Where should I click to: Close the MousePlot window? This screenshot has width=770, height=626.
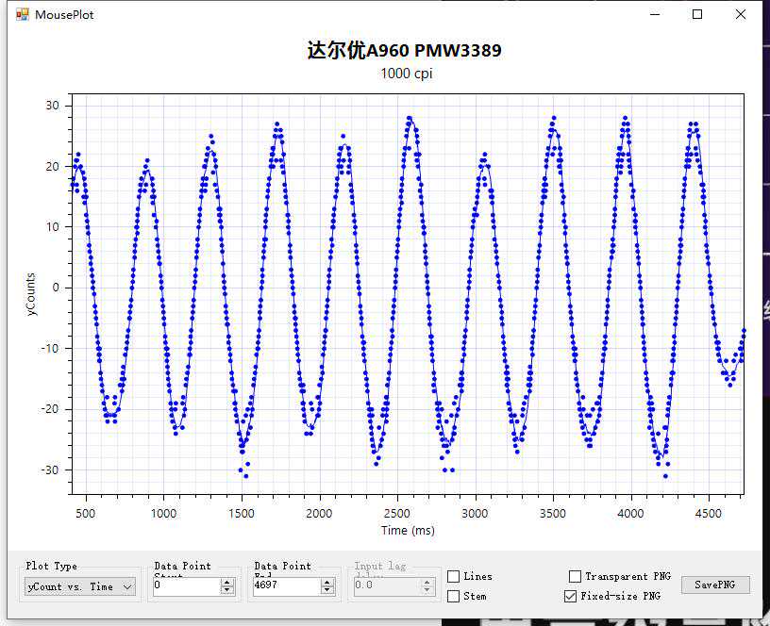click(x=742, y=14)
